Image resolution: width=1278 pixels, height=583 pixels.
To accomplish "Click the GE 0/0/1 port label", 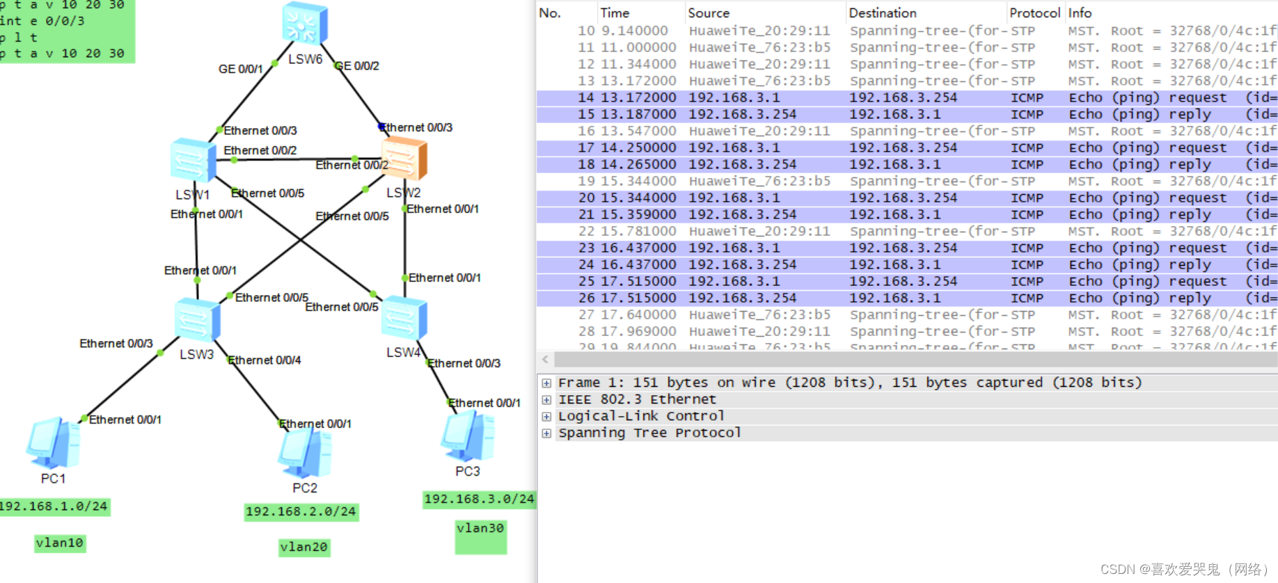I will coord(241,70).
